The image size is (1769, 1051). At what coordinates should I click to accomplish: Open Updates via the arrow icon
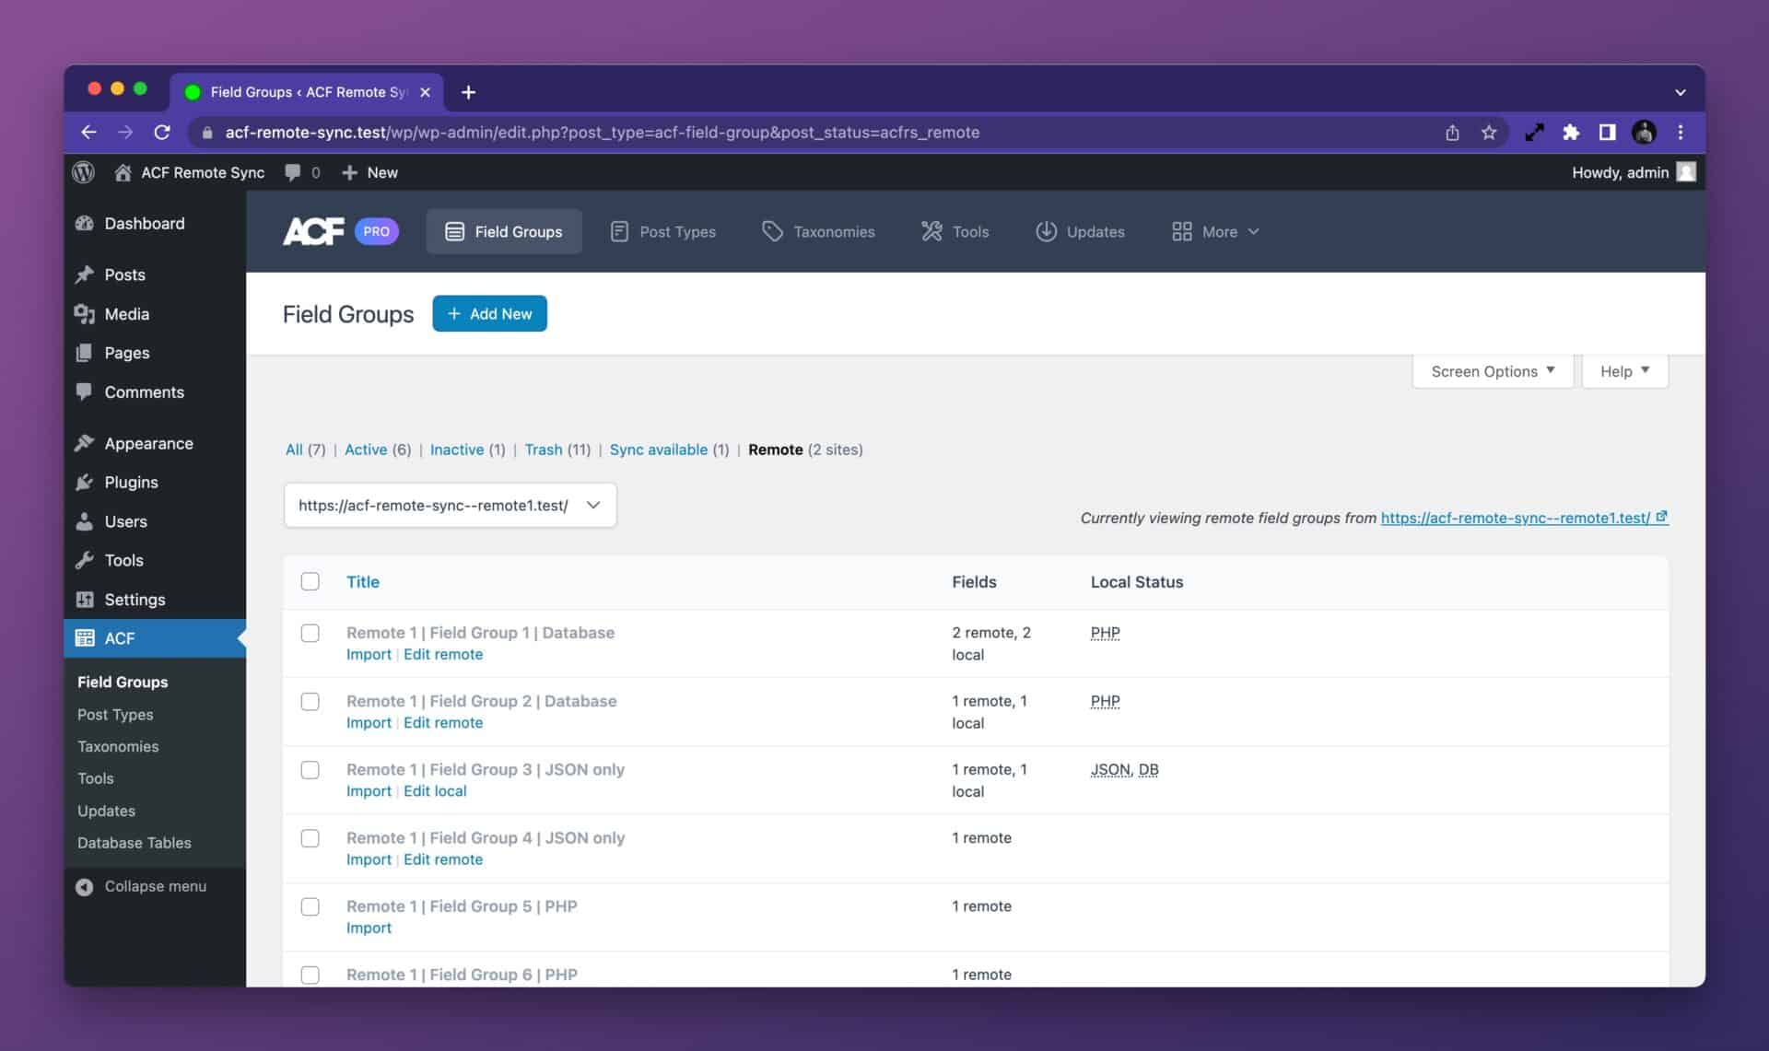(1048, 231)
